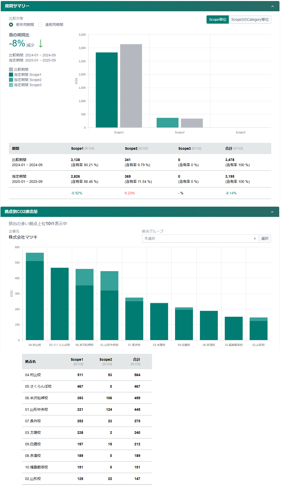Collapse the 期間サマリー panel chevron

coord(272,6)
